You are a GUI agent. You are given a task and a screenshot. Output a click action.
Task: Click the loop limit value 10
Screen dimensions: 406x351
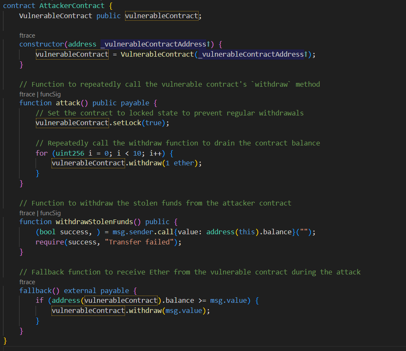(x=137, y=153)
